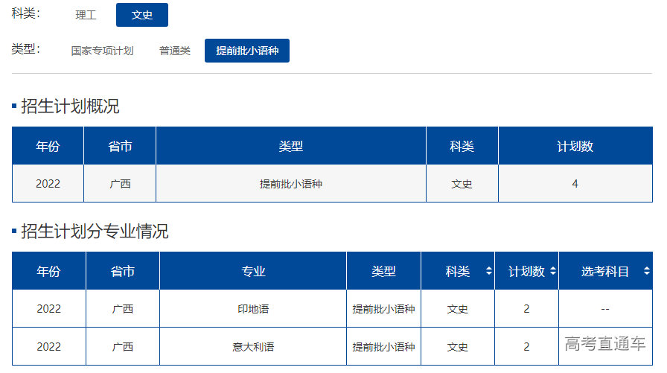Click 意大利语 major cell
Image resolution: width=667 pixels, height=373 pixels.
(253, 347)
